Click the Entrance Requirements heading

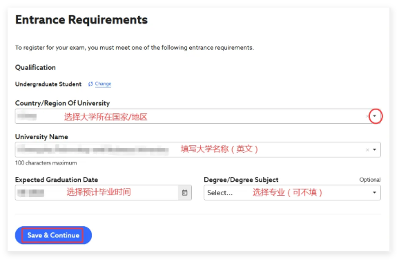click(81, 19)
